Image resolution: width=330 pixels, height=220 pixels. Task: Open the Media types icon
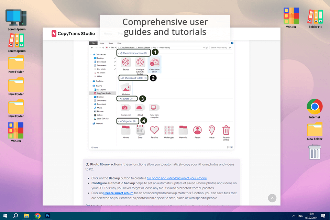[x=169, y=130]
